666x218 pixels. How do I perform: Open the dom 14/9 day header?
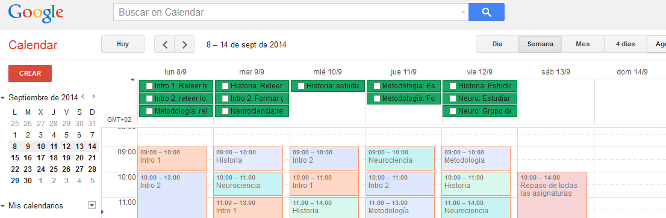tap(632, 72)
